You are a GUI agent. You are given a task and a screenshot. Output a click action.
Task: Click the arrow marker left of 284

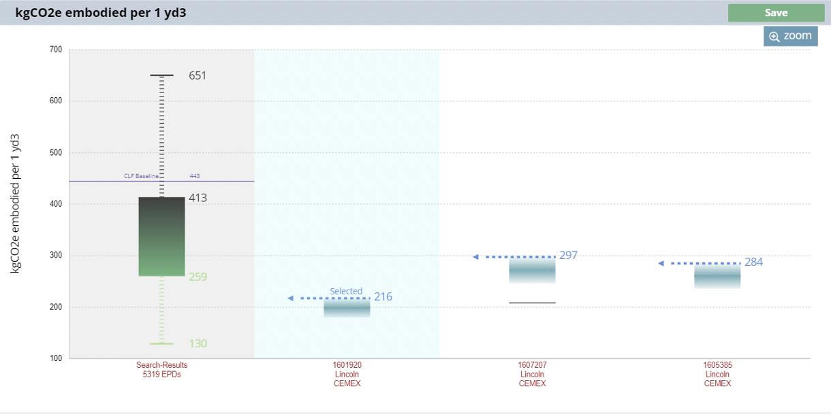pyautogui.click(x=661, y=263)
